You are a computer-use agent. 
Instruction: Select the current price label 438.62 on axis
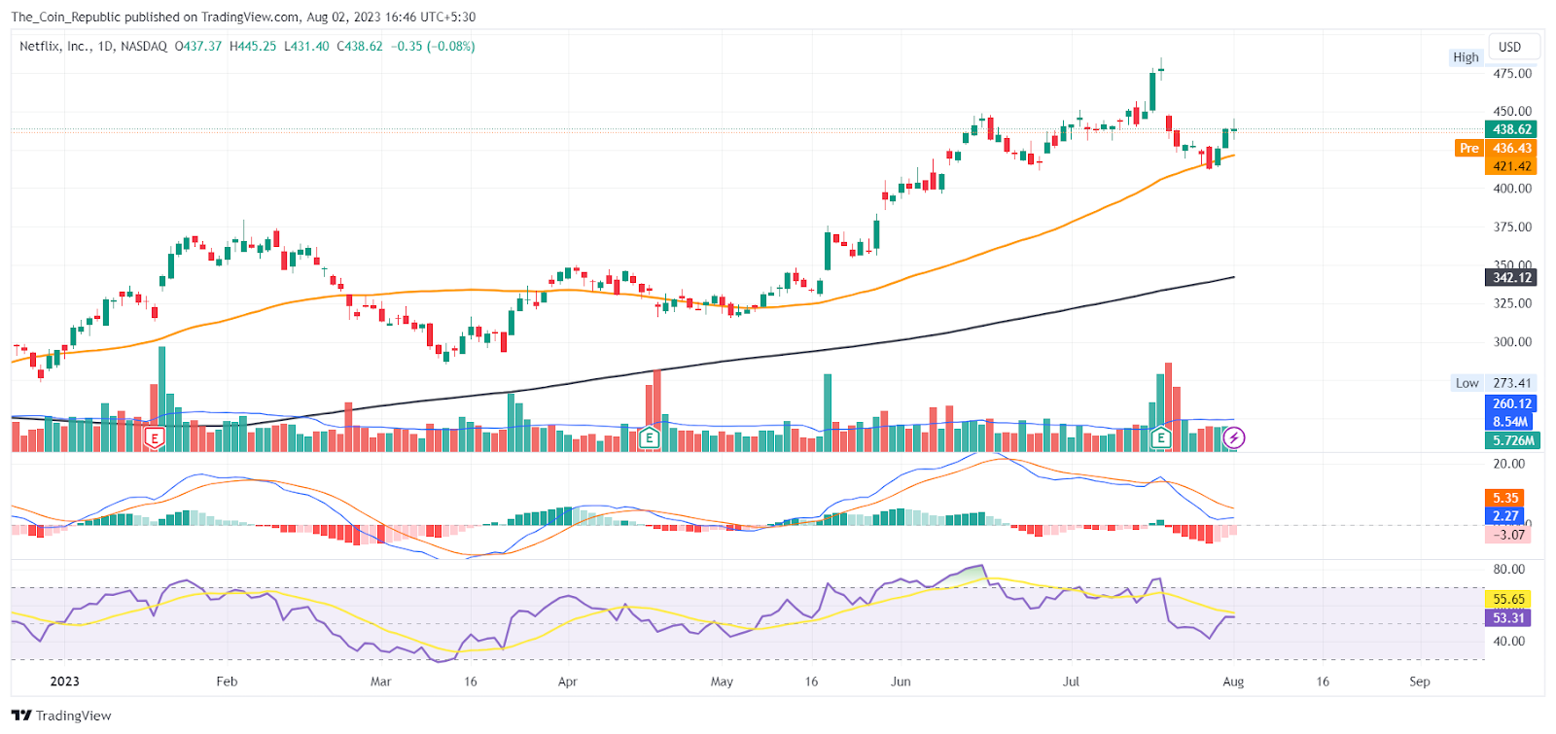[x=1512, y=129]
